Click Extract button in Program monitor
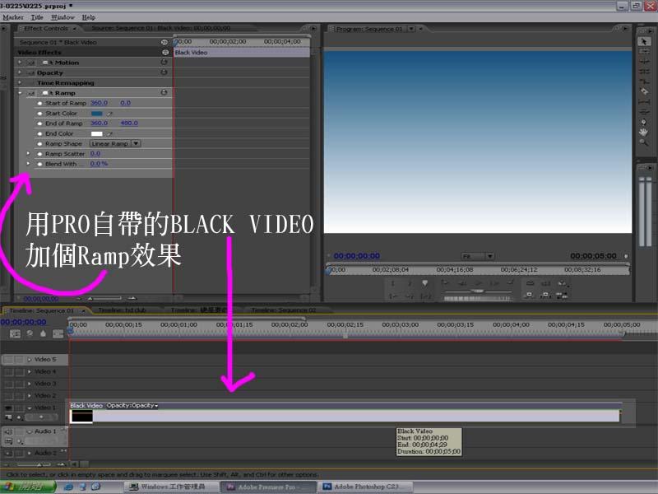The height and width of the screenshot is (494, 658). click(545, 296)
